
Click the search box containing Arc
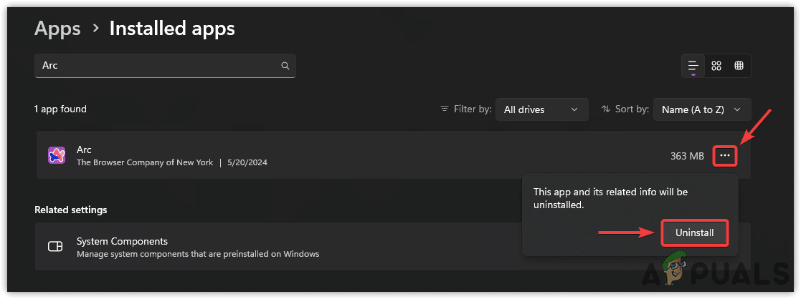tap(158, 66)
